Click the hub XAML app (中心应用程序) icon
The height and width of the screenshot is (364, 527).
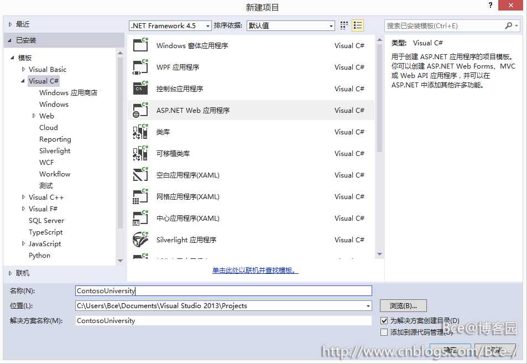coord(140,218)
